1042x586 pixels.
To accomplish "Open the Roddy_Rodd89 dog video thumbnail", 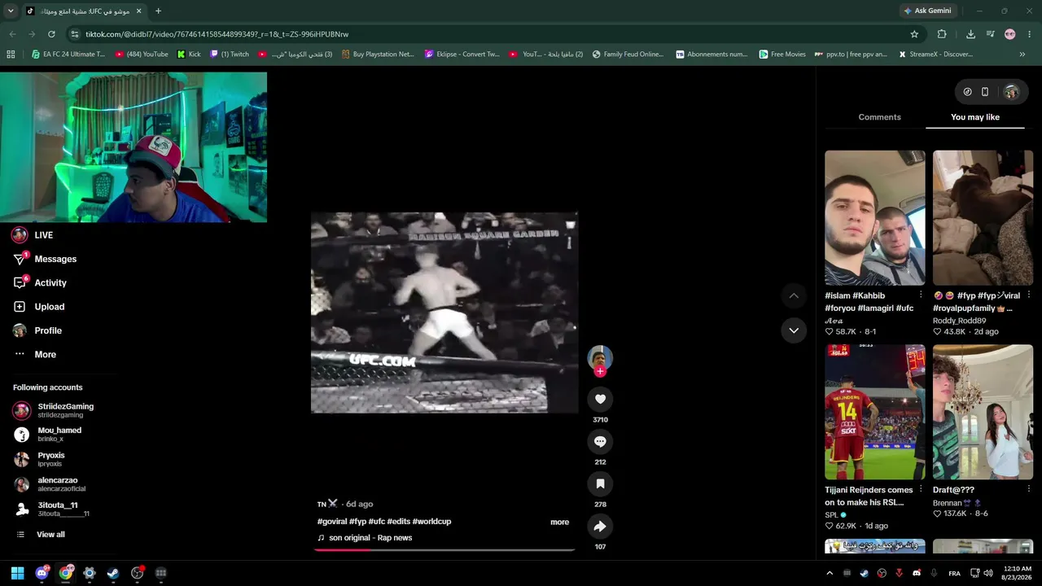I will coord(983,218).
